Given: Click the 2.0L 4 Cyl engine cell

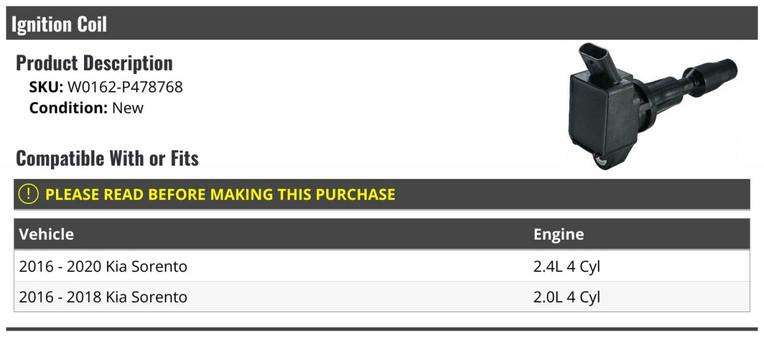Looking at the screenshot, I should click(x=567, y=297).
